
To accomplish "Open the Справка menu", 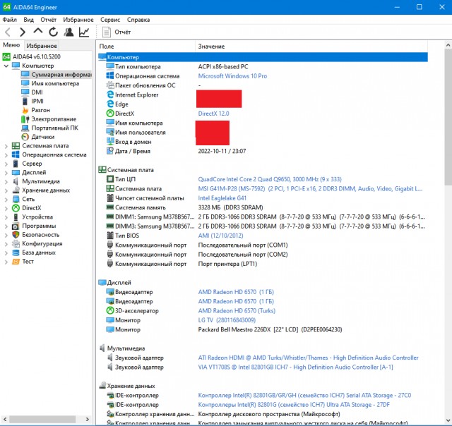I will pos(138,20).
